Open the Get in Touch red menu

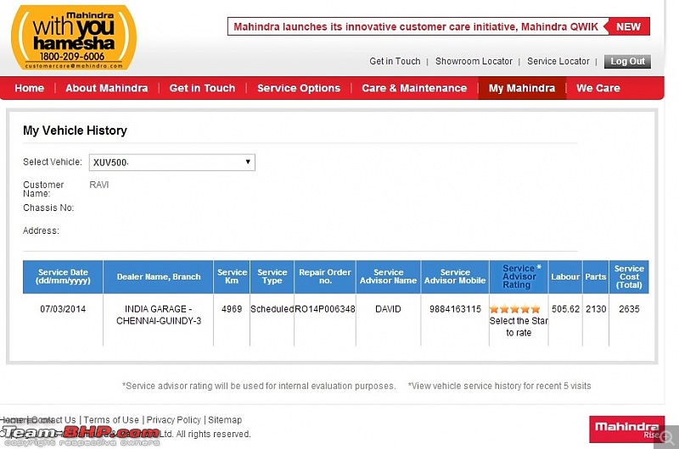click(x=202, y=88)
